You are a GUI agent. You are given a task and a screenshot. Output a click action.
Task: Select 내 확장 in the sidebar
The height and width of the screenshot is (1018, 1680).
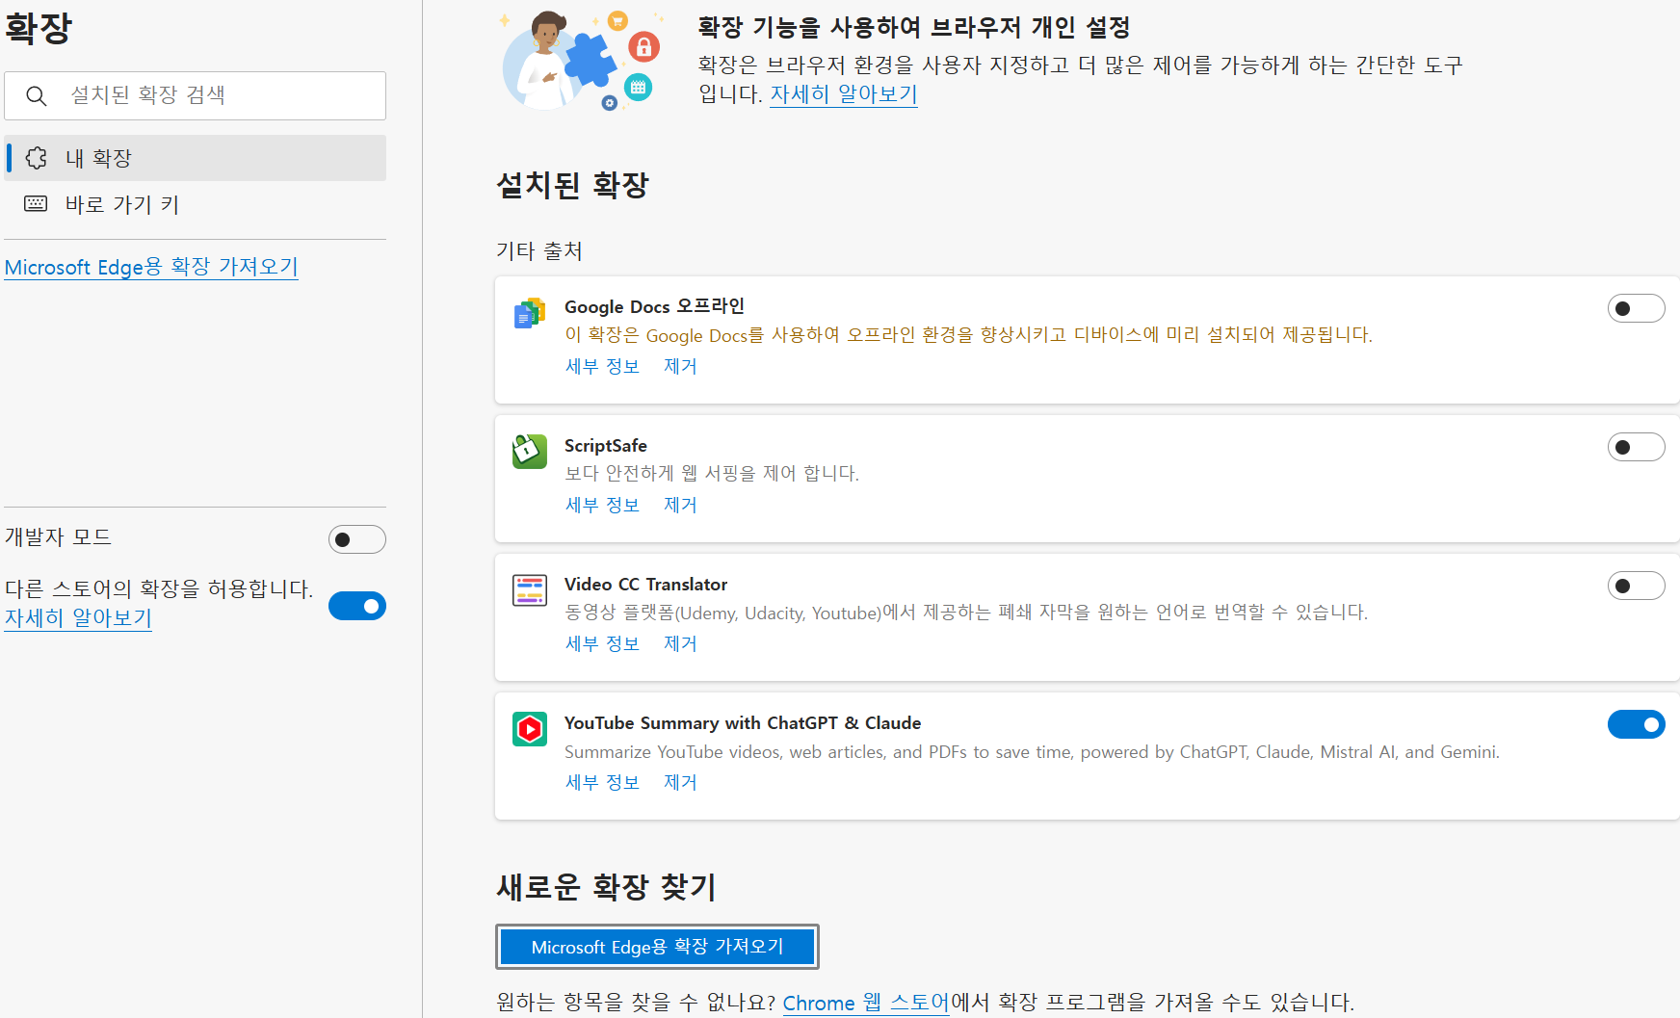(196, 158)
